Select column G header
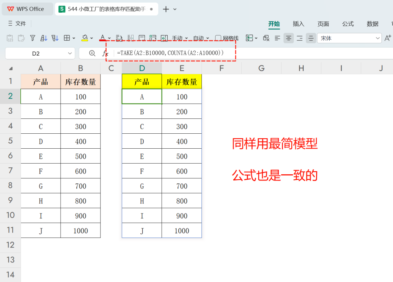Screen dimensions: 393x282 pos(261,68)
